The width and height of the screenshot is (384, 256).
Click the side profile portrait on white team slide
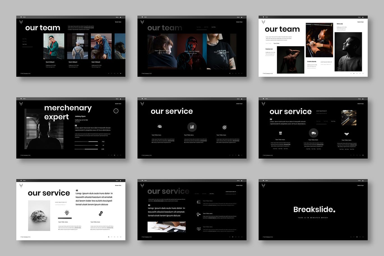point(348,52)
